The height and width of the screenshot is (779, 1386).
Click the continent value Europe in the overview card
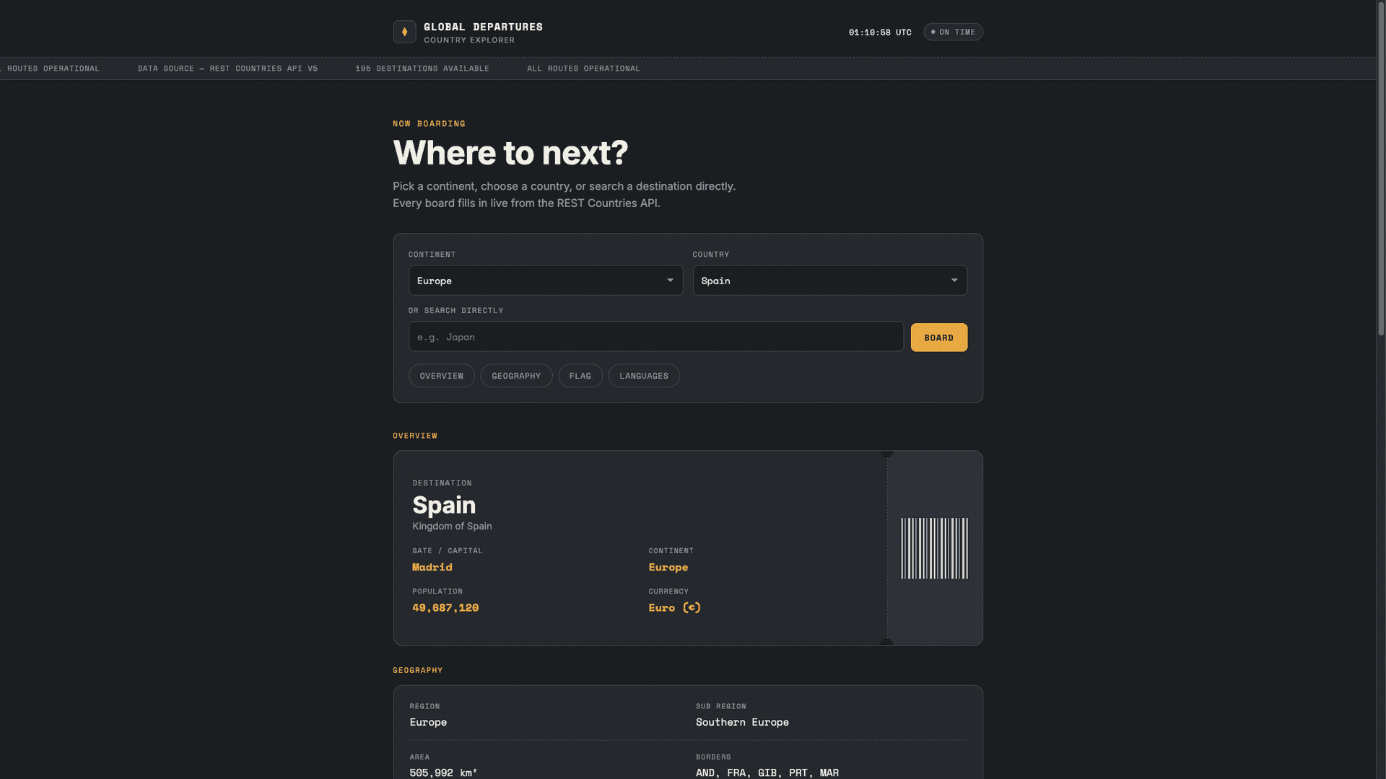tap(668, 568)
